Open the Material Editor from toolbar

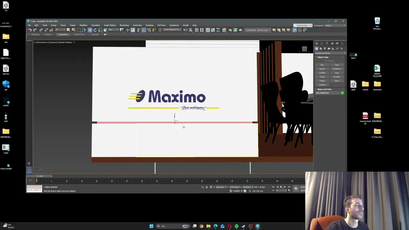[x=224, y=30]
